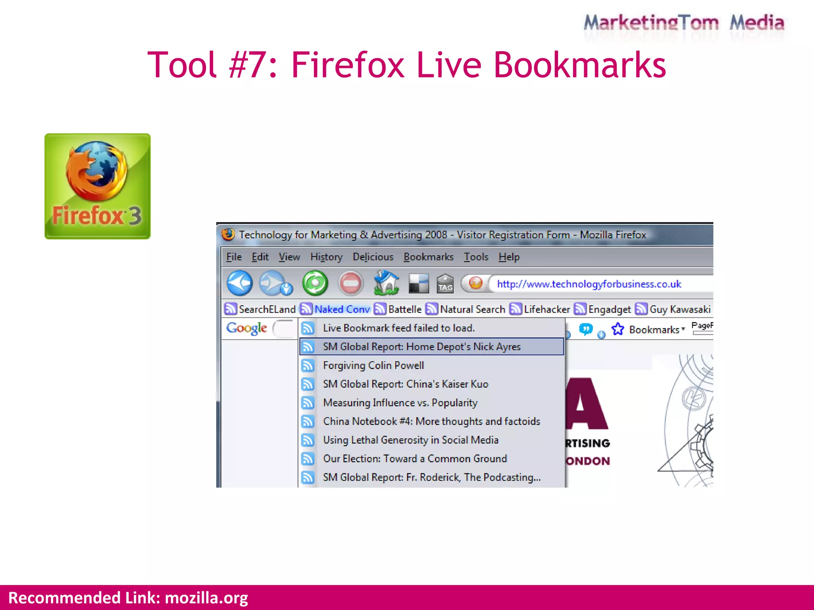Open 'Measuring Influence vs. Popularity' item

tap(432, 403)
